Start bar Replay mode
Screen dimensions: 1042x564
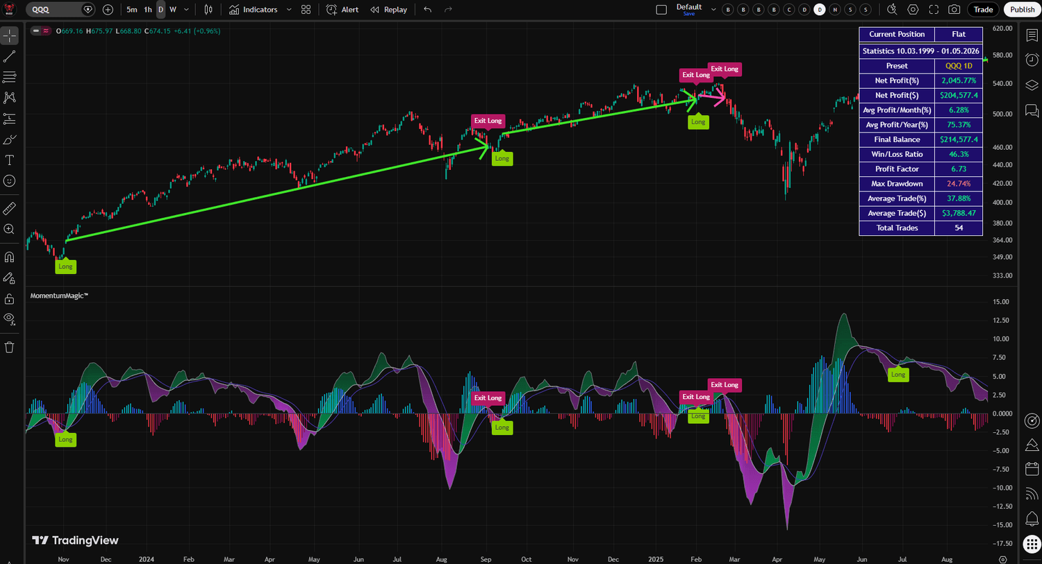point(389,10)
